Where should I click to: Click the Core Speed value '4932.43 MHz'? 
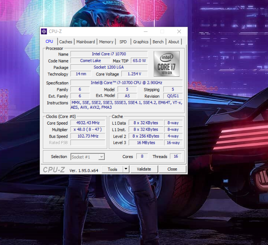[x=88, y=123]
